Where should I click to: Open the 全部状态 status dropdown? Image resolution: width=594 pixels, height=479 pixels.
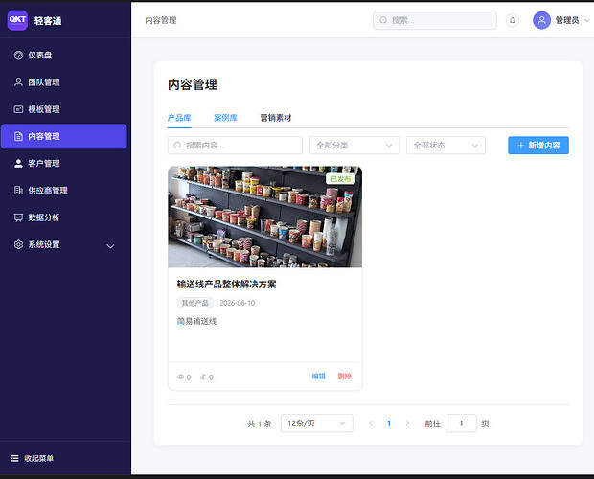point(445,146)
